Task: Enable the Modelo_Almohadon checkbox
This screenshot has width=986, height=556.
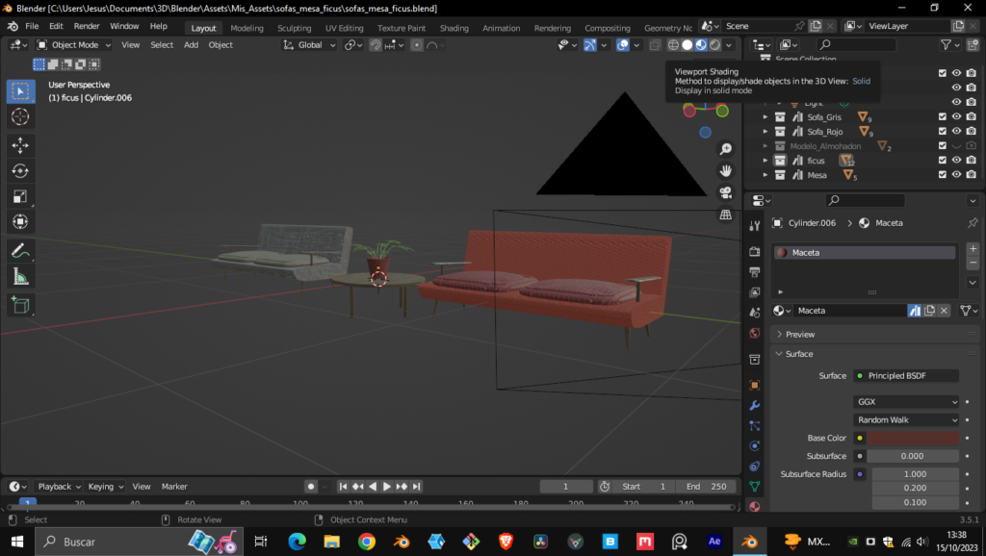Action: coord(942,145)
